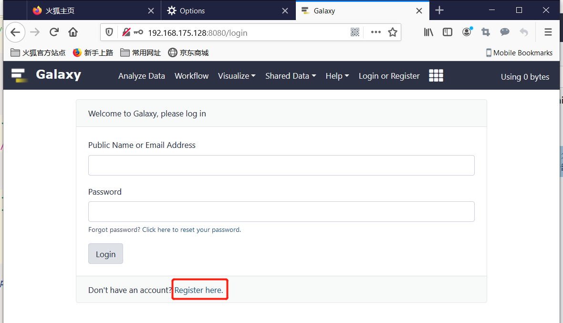The width and height of the screenshot is (563, 323).
Task: Open the Galaxy apps grid icon
Action: click(x=436, y=75)
